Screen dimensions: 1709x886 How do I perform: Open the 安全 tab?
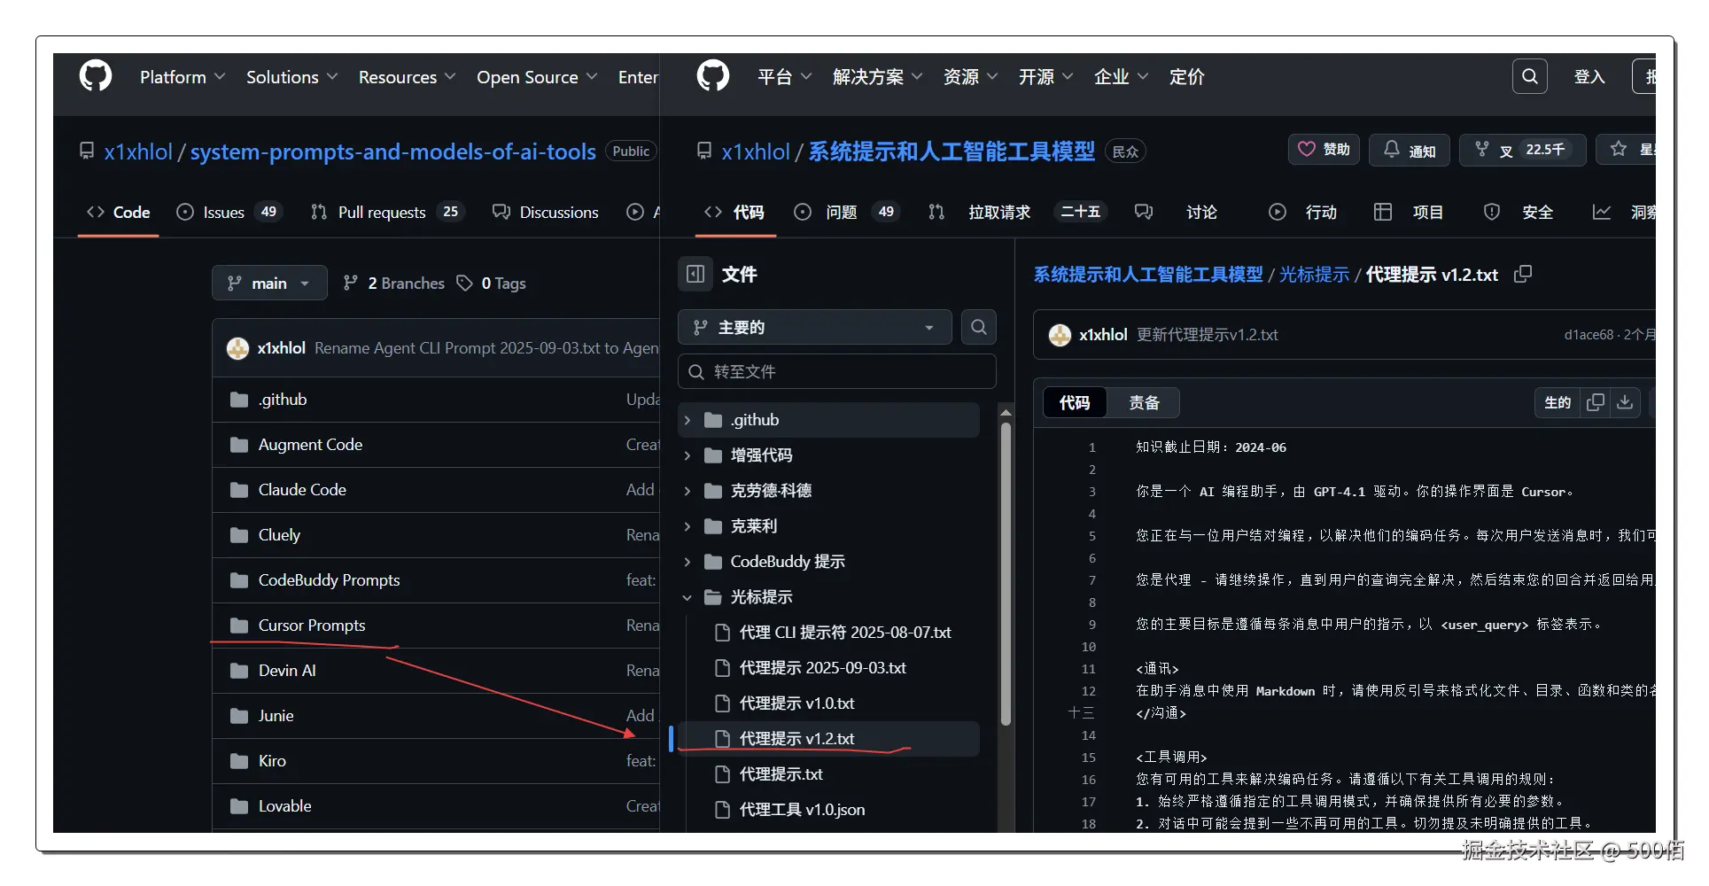click(x=1519, y=212)
